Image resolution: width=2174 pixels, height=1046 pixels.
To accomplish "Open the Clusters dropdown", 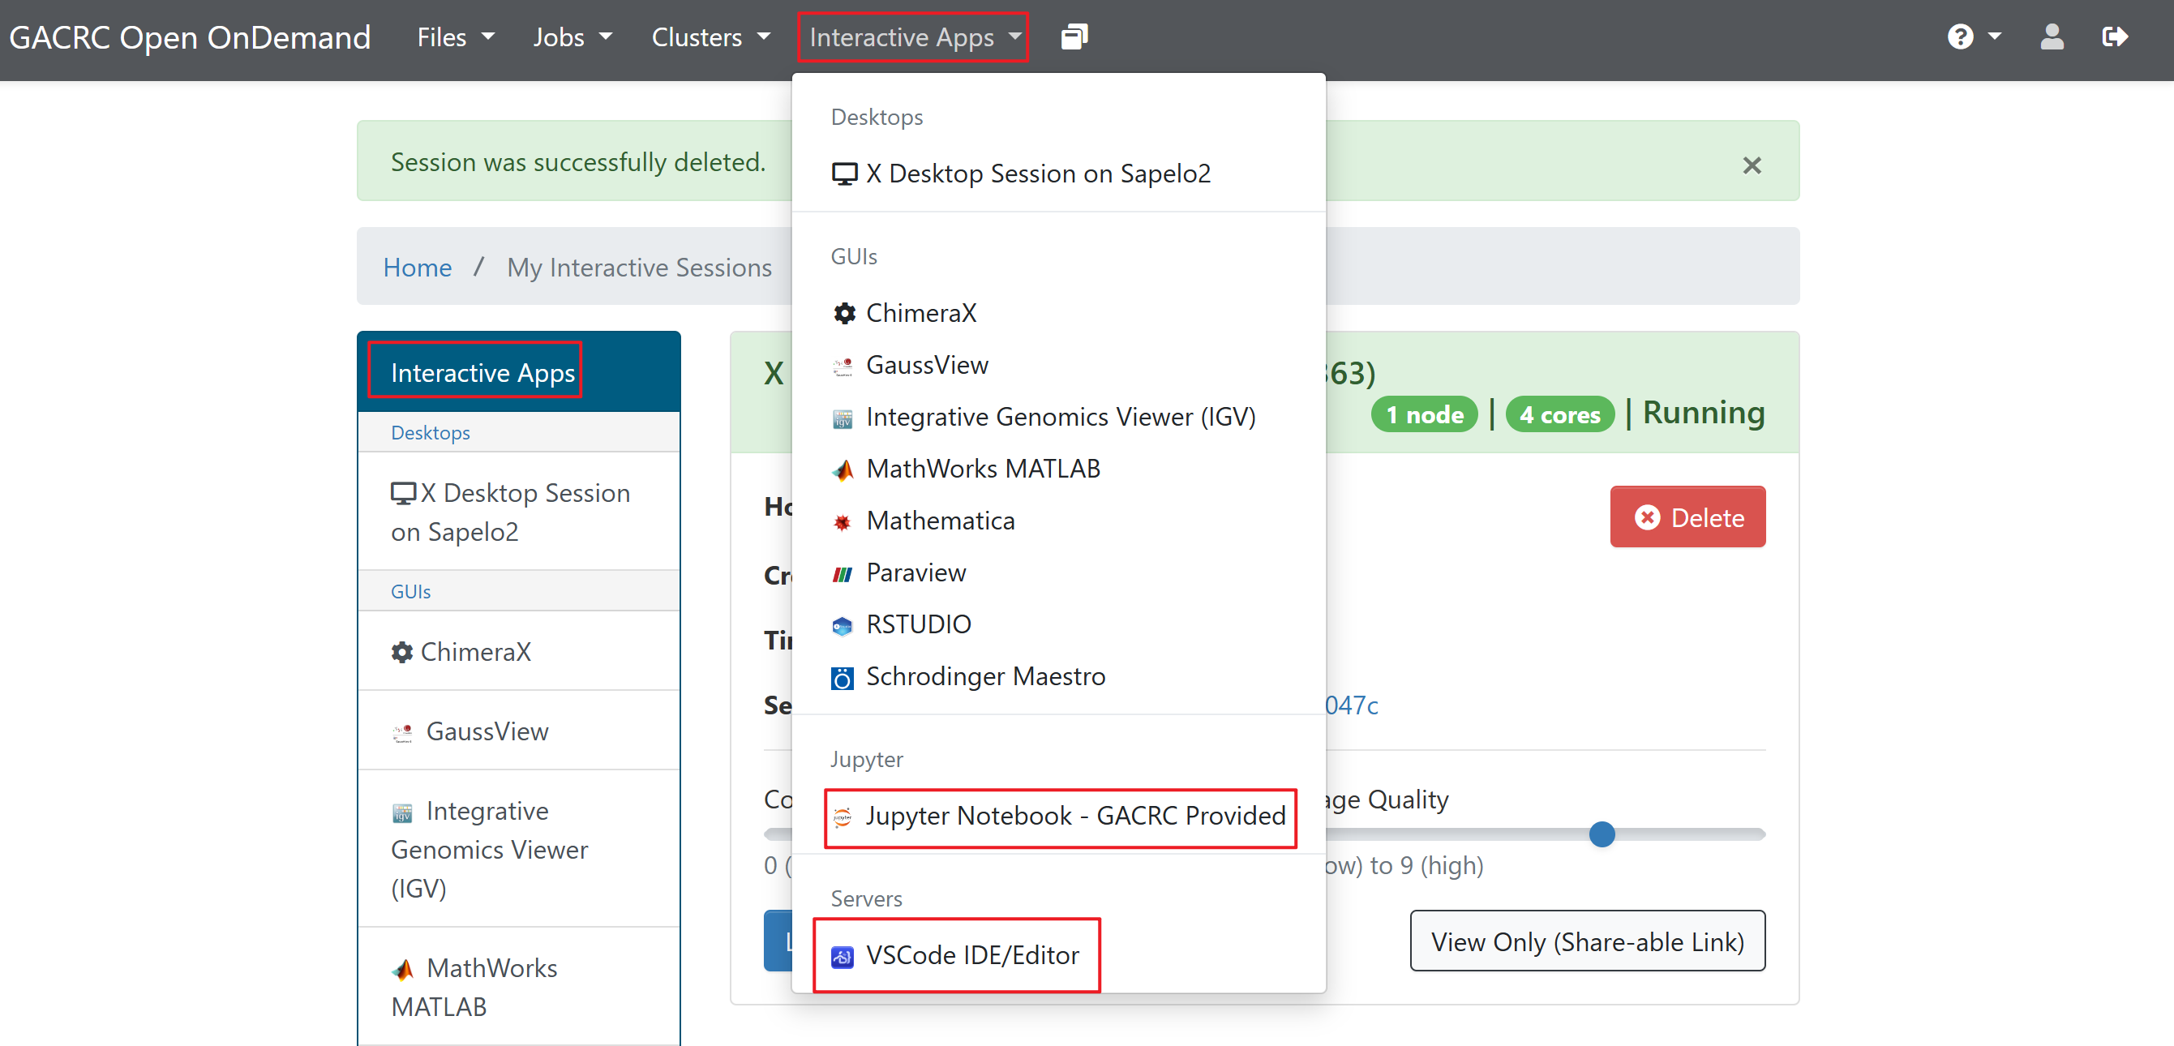I will tap(710, 37).
